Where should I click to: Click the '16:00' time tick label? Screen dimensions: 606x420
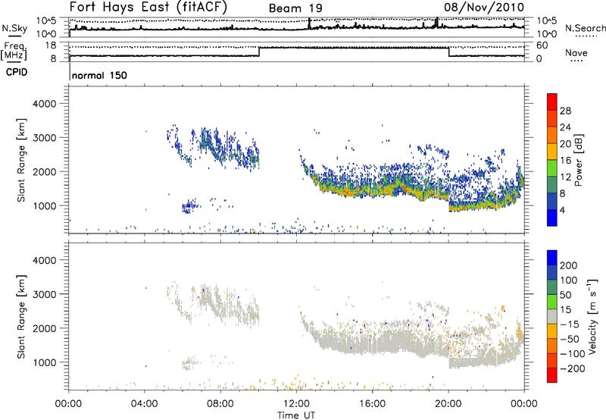point(372,404)
